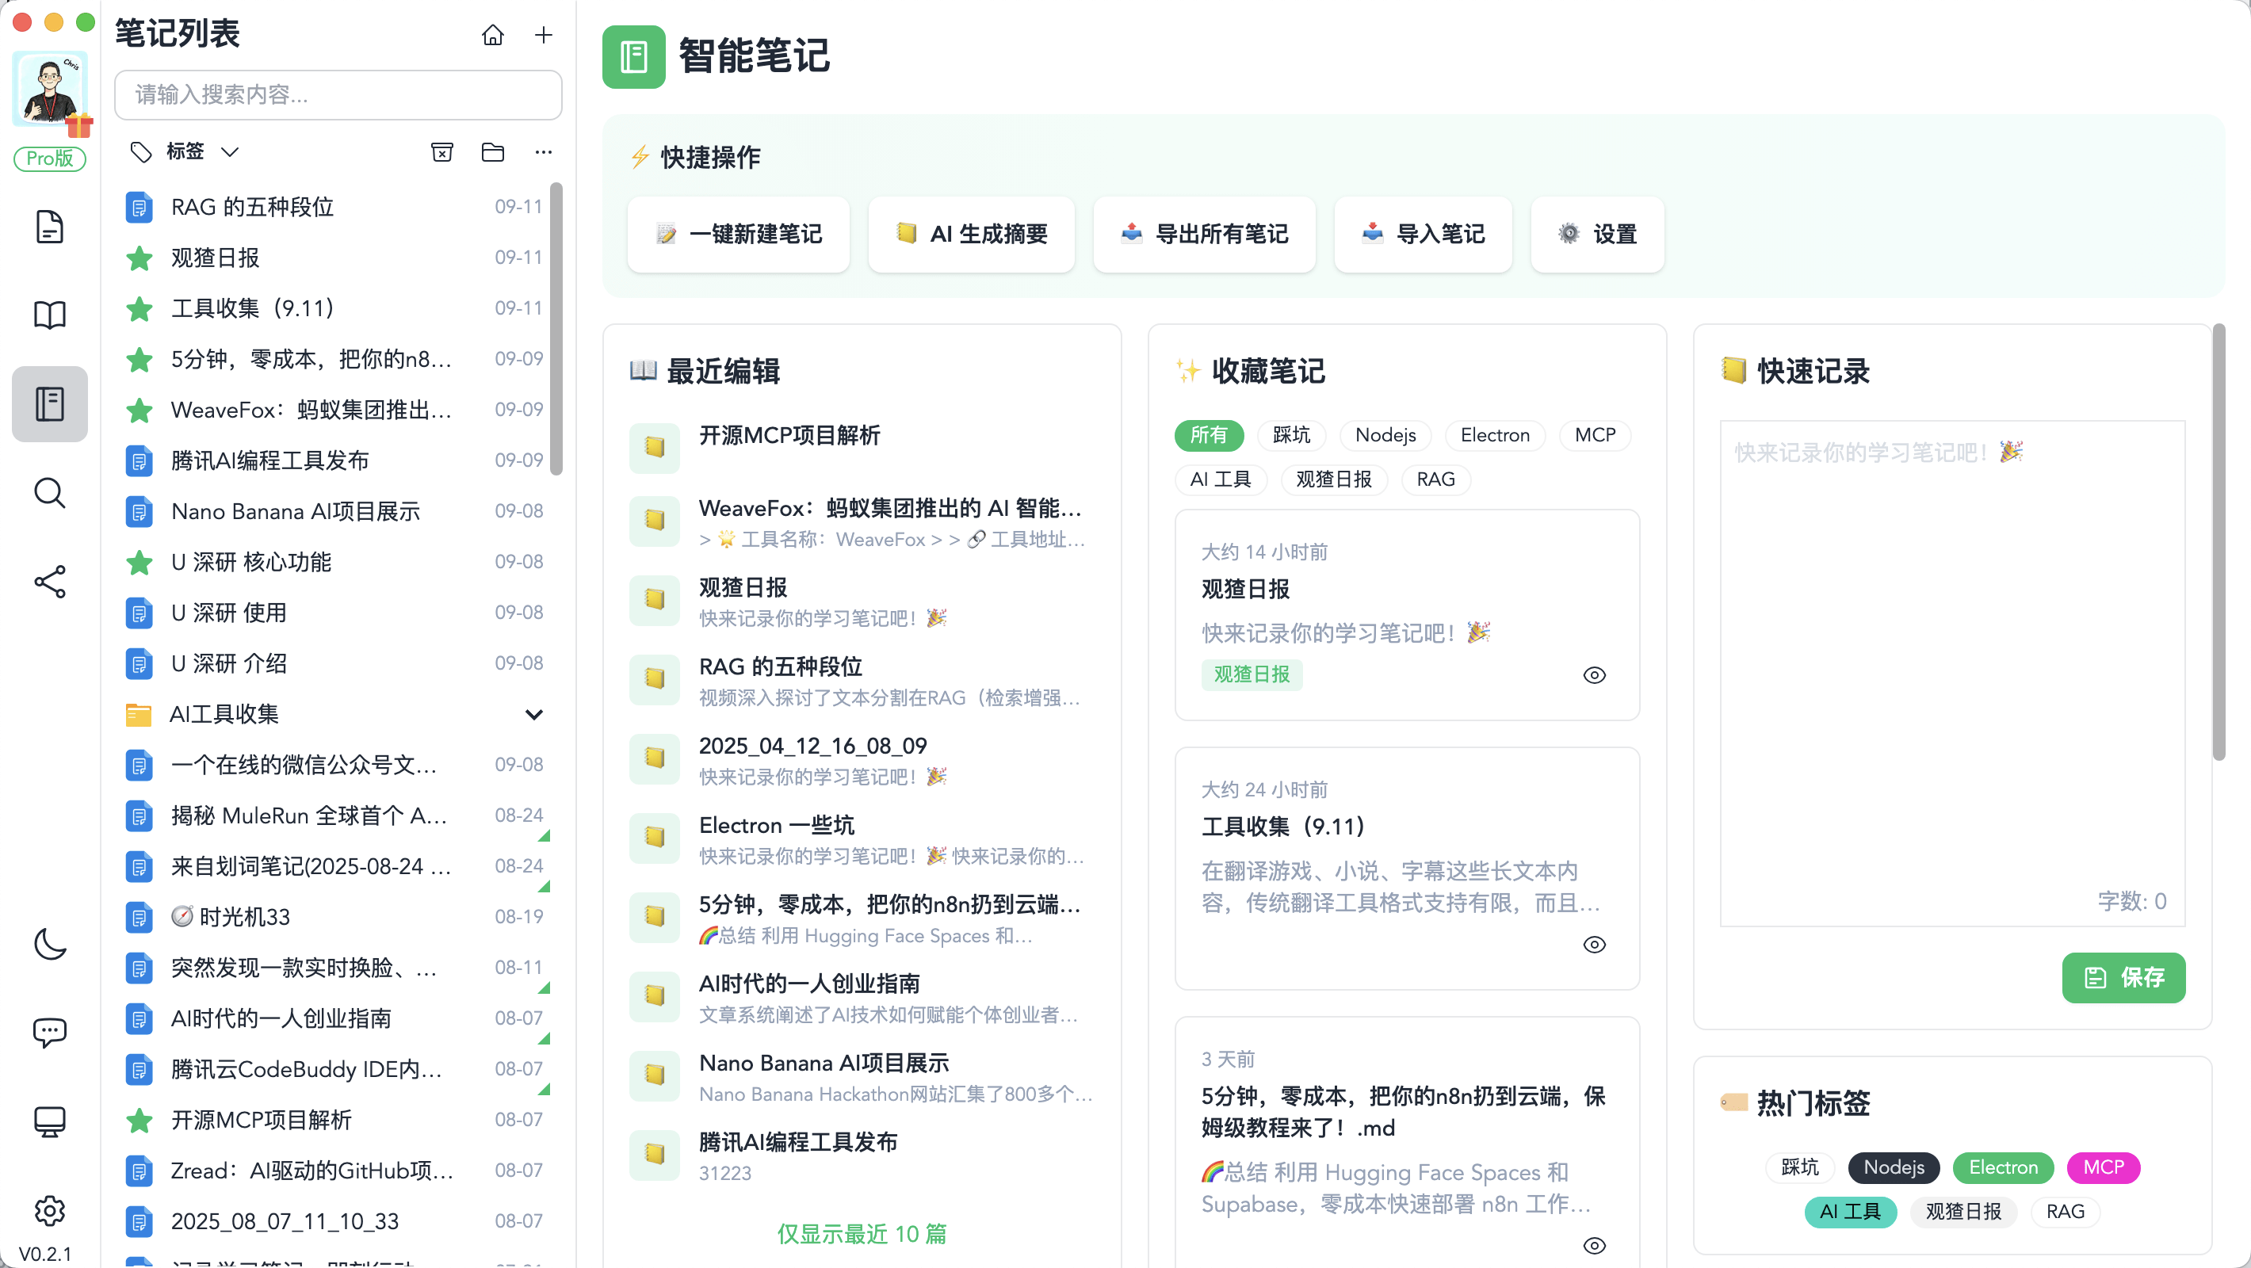Select the notebook icon in left sidebar
Screen dimensions: 2251x1268
click(50, 405)
